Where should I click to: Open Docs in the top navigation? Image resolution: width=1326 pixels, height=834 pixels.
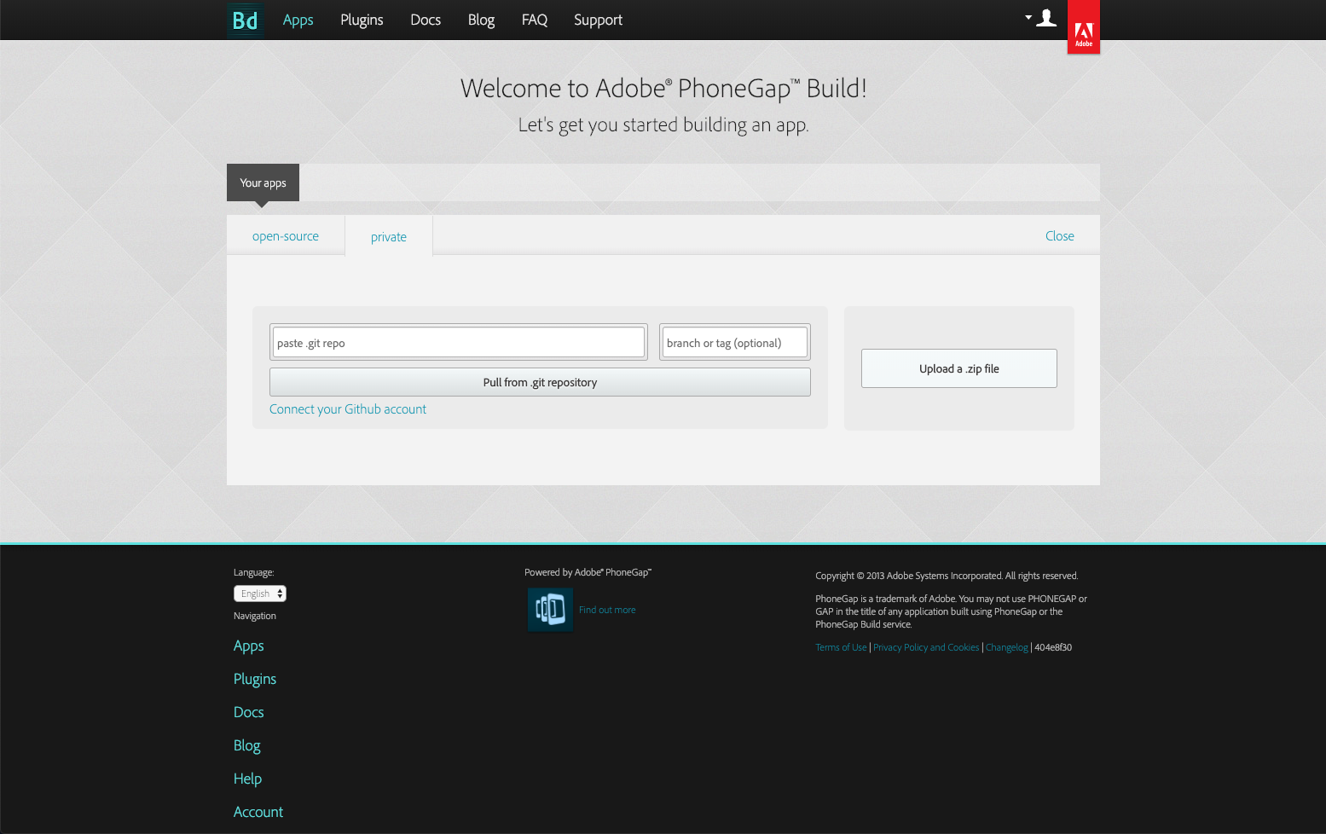pos(426,20)
